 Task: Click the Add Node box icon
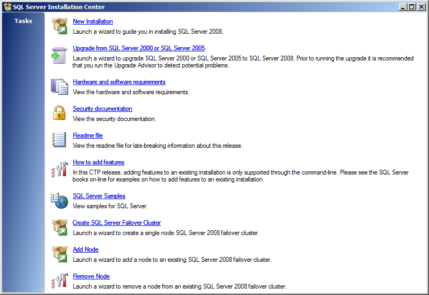[x=59, y=254]
